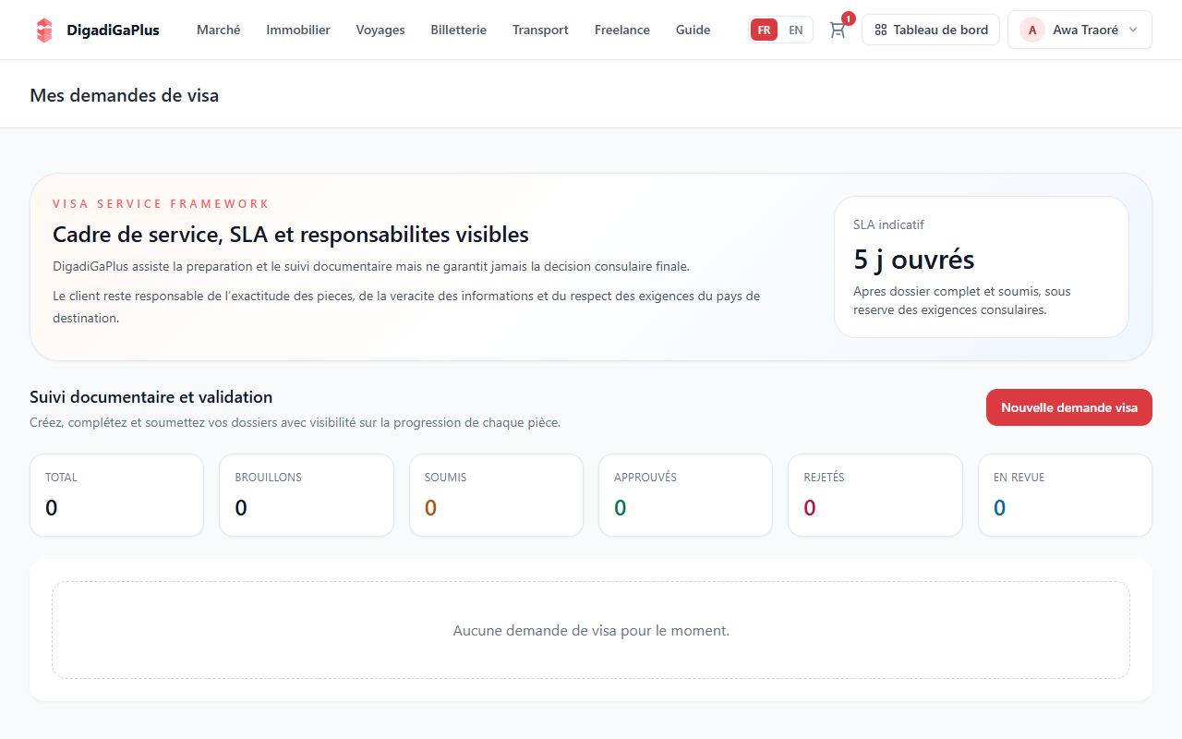Click 'Suivi documentaire et validation' heading
This screenshot has height=739, width=1182.
pyautogui.click(x=151, y=397)
